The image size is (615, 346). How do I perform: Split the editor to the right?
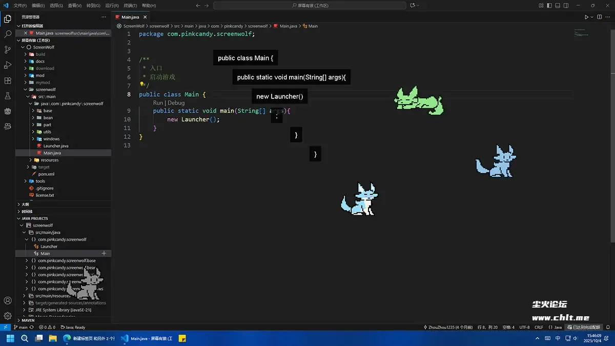coord(599,17)
